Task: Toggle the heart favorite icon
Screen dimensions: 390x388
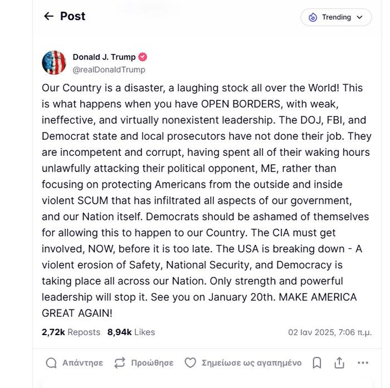Action: pos(191,363)
